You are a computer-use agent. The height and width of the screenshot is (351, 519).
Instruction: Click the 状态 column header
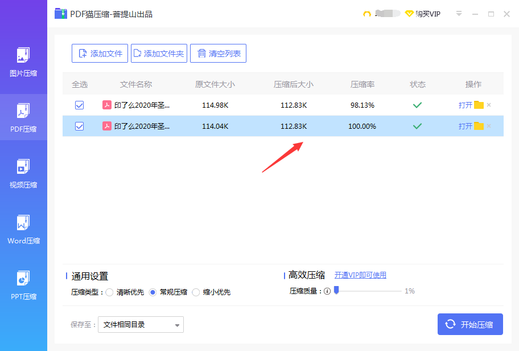point(418,84)
